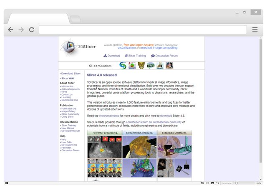Open the User Q&A sidebar link
The height and width of the screenshot is (190, 267).
(66, 142)
